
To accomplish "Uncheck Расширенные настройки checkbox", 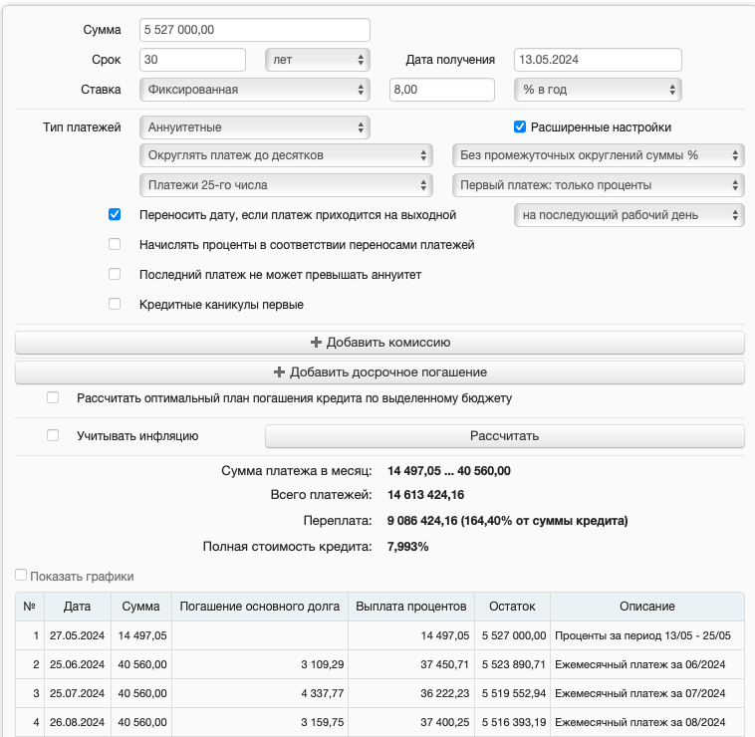I will [x=520, y=127].
